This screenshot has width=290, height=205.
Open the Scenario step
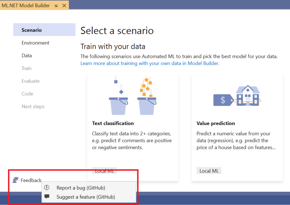(44, 29)
